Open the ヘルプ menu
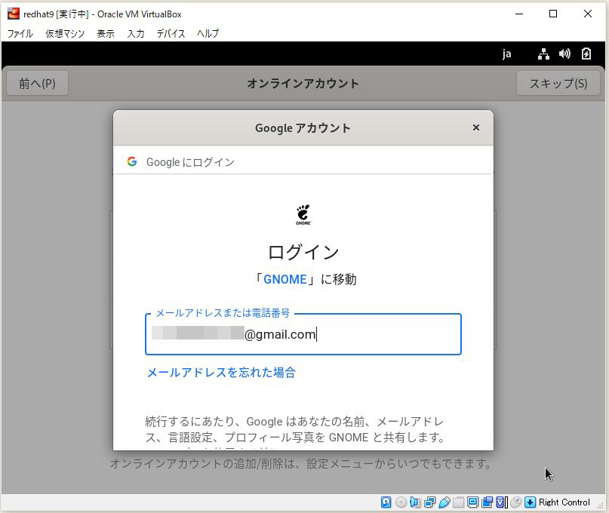Screen dimensions: 609x513 tap(208, 34)
